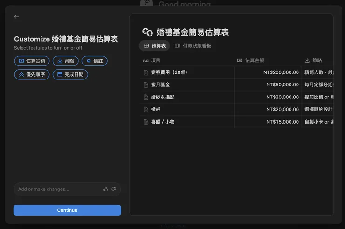The height and width of the screenshot is (229, 345).
Task: Click the thumbs up feedback icon
Action: click(106, 189)
